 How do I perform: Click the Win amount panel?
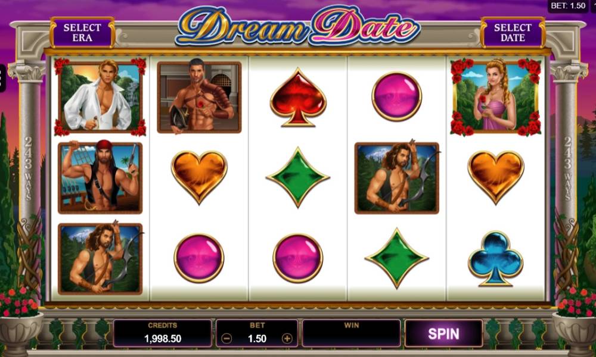pos(351,333)
